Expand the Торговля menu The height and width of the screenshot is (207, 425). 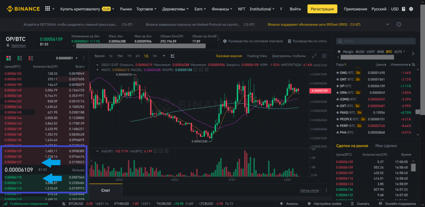(147, 9)
